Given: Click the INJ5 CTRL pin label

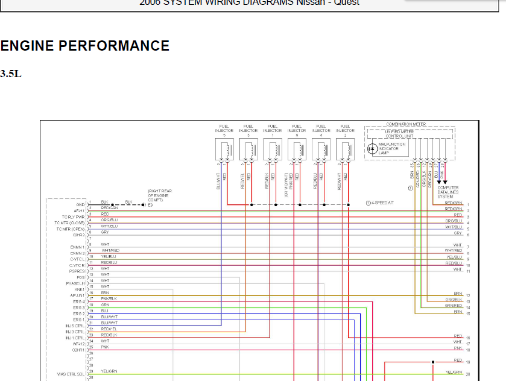Looking at the screenshot, I should (x=75, y=326).
